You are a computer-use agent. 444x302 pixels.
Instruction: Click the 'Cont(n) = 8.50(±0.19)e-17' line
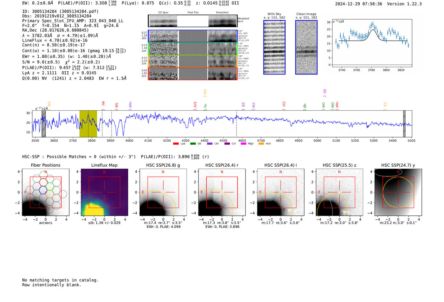[x=54, y=45]
